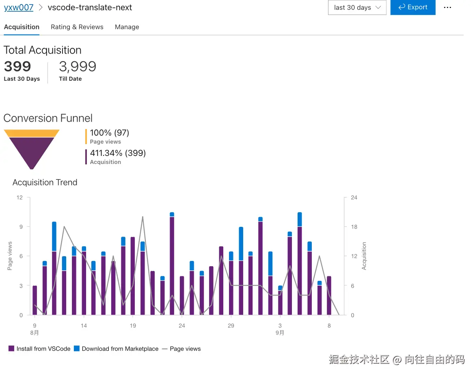Image resolution: width=475 pixels, height=375 pixels.
Task: Click the conversion funnel graphic
Action: point(32,148)
